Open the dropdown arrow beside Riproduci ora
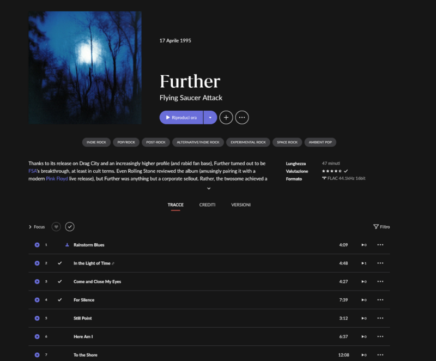This screenshot has height=361, width=436. pyautogui.click(x=210, y=117)
